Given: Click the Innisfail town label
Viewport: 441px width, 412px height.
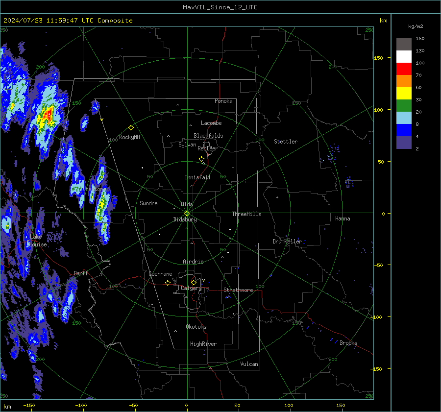Looking at the screenshot, I should pos(197,177).
